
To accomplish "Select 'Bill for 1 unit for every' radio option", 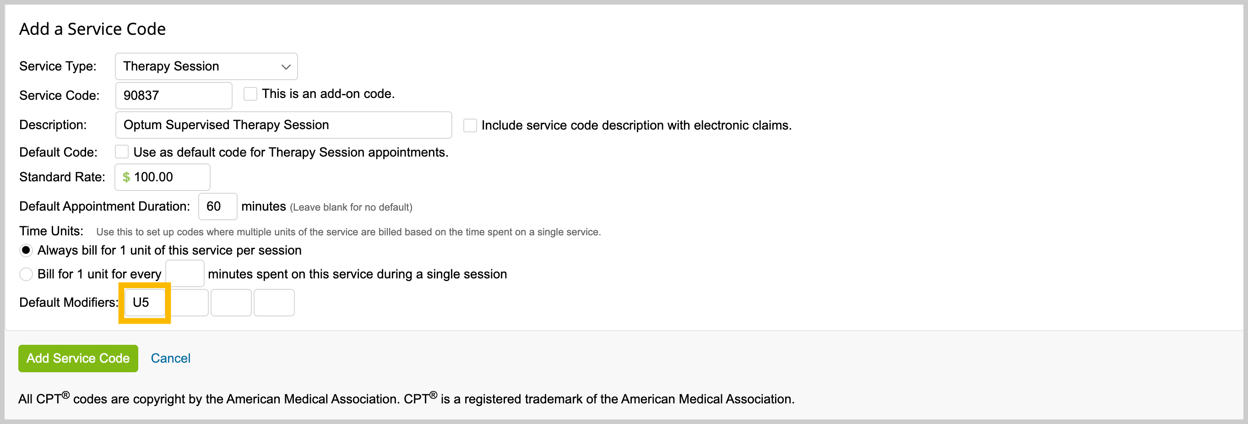I will 26,274.
